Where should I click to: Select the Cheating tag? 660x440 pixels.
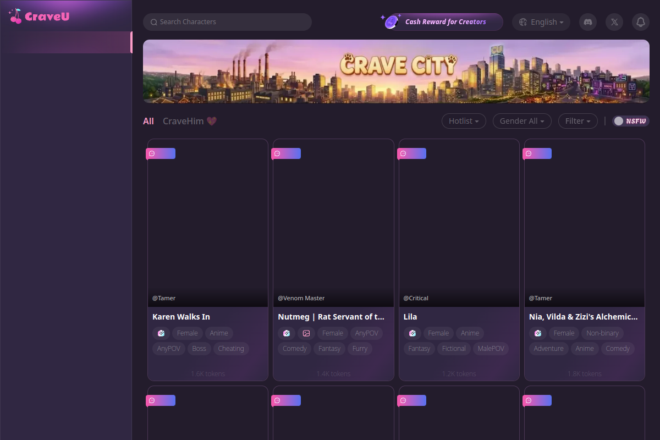(x=231, y=349)
